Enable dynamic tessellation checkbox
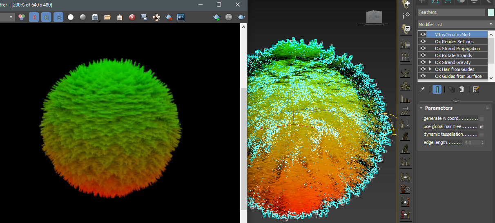Image resolution: width=495 pixels, height=223 pixels. [x=482, y=135]
